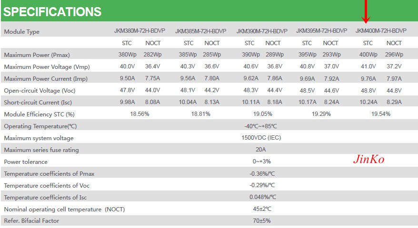The width and height of the screenshot is (418, 228).
Task: Click the 19.54% module efficiency value
Action: pyautogui.click(x=381, y=114)
